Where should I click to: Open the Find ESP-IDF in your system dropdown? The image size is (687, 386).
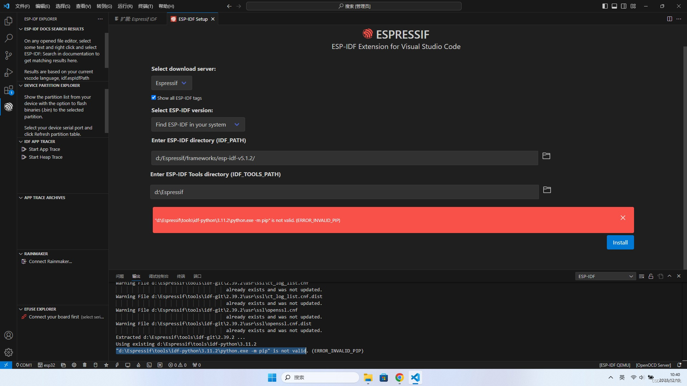tap(198, 124)
